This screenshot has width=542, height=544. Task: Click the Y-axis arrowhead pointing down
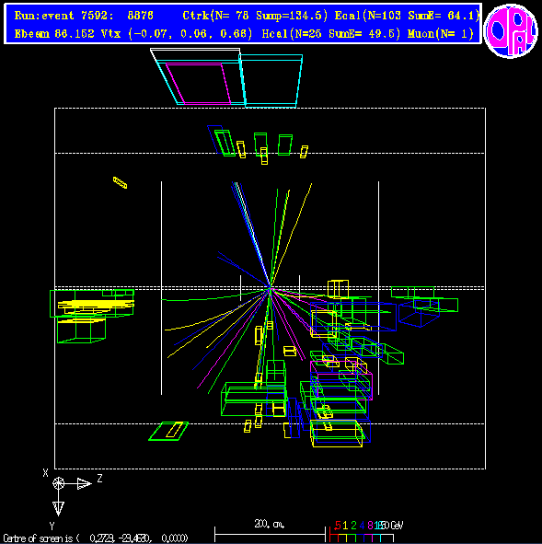point(58,508)
